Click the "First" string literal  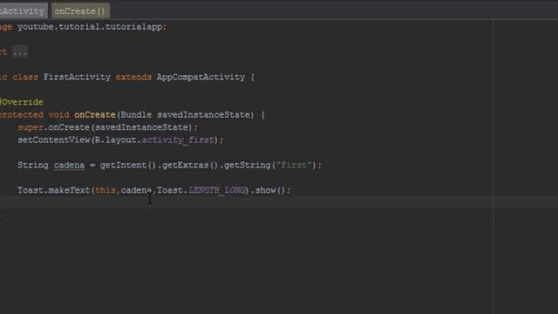click(x=294, y=165)
